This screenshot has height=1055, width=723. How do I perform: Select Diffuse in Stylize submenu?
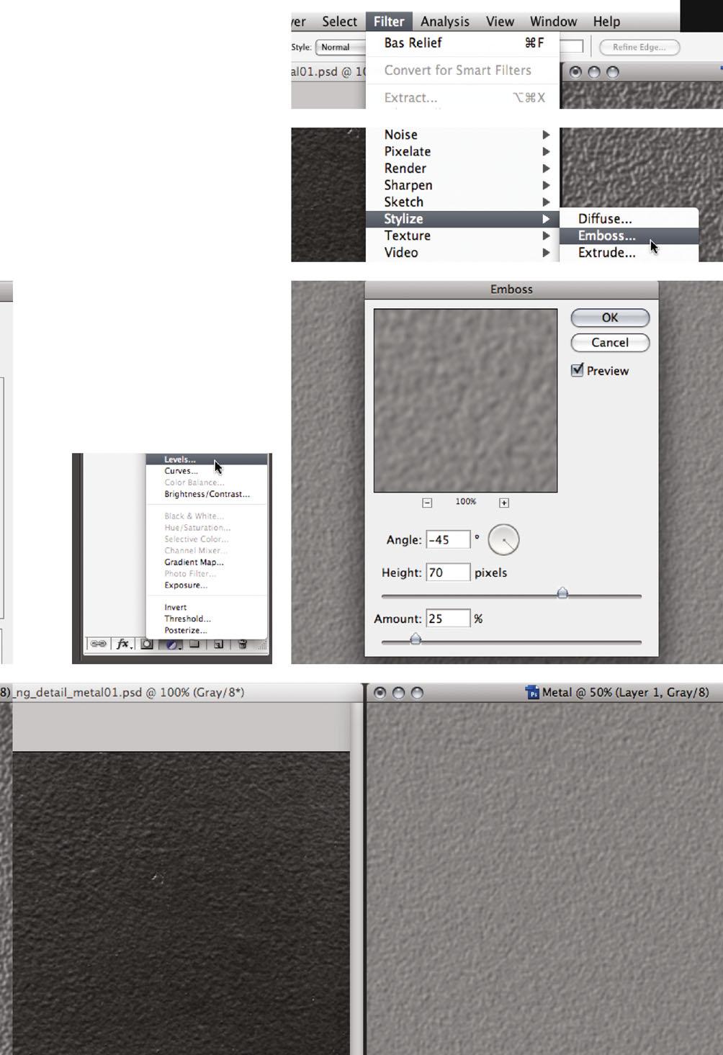[629, 219]
